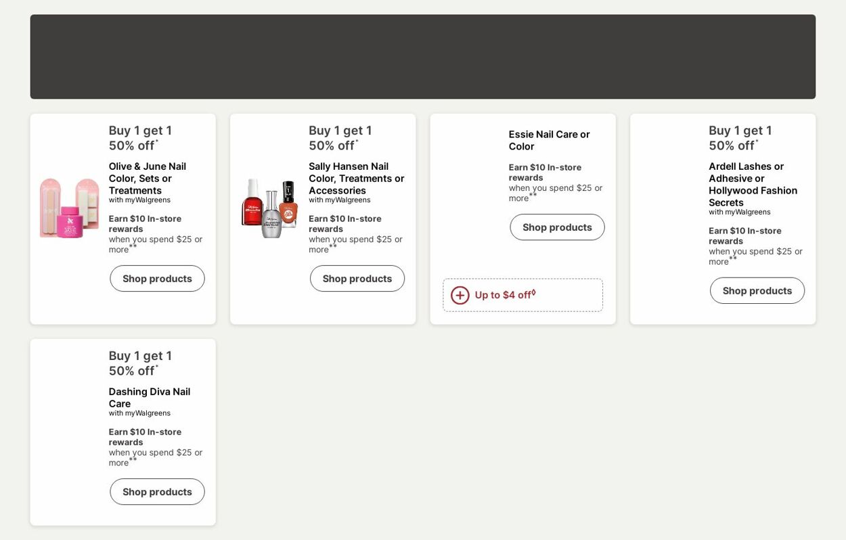Click the plus icon on the $4 off coupon

click(x=460, y=295)
